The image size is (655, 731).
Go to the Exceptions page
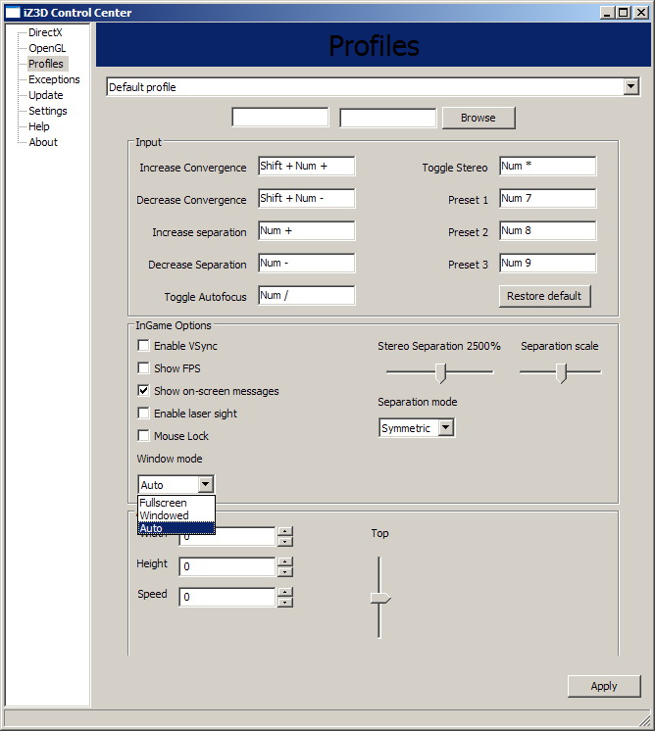[x=54, y=79]
